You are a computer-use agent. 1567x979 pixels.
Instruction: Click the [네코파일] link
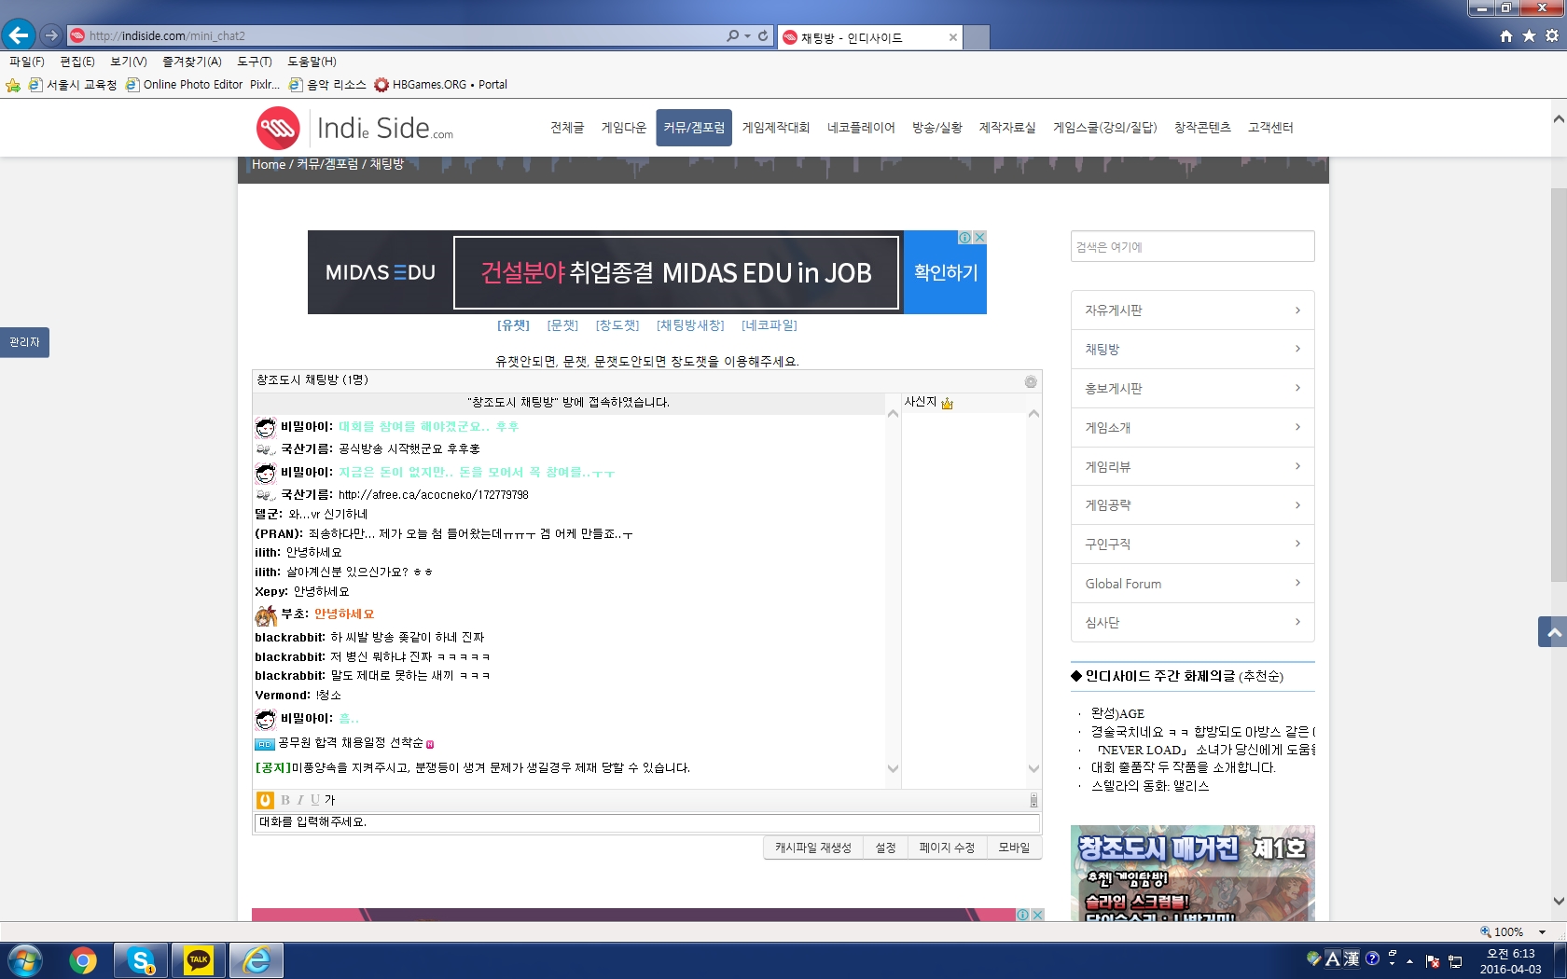pyautogui.click(x=770, y=325)
